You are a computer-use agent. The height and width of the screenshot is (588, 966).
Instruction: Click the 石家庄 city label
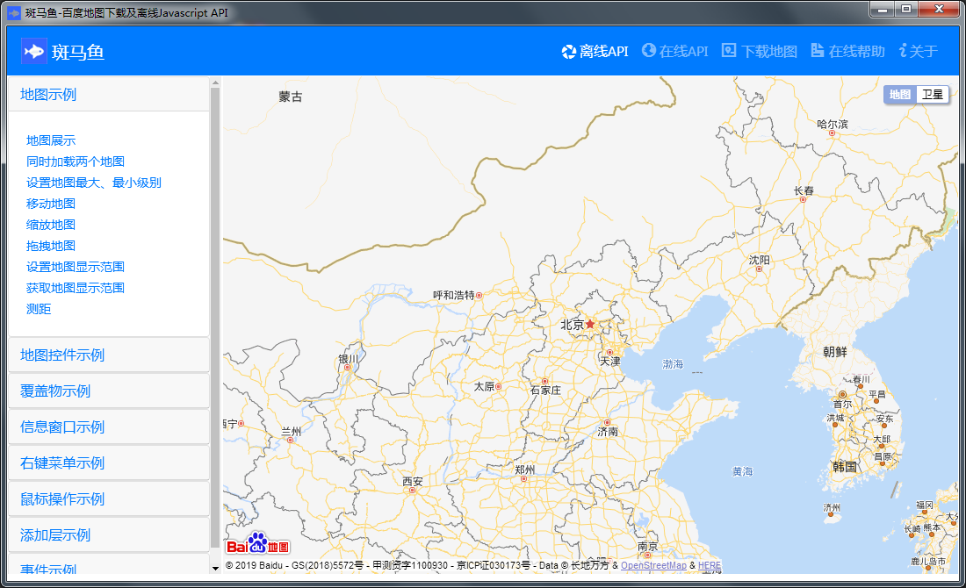coord(546,391)
